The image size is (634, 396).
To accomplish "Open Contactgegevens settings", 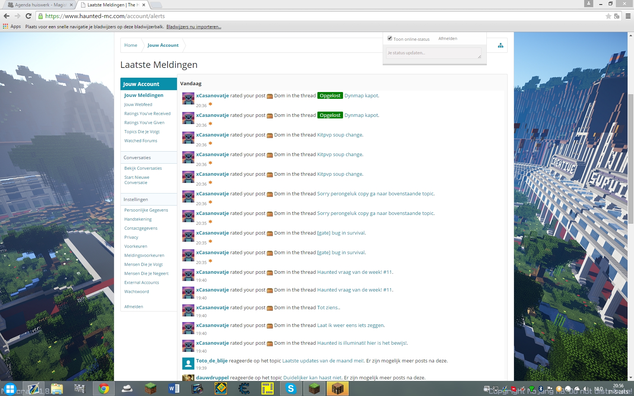I will 141,228.
